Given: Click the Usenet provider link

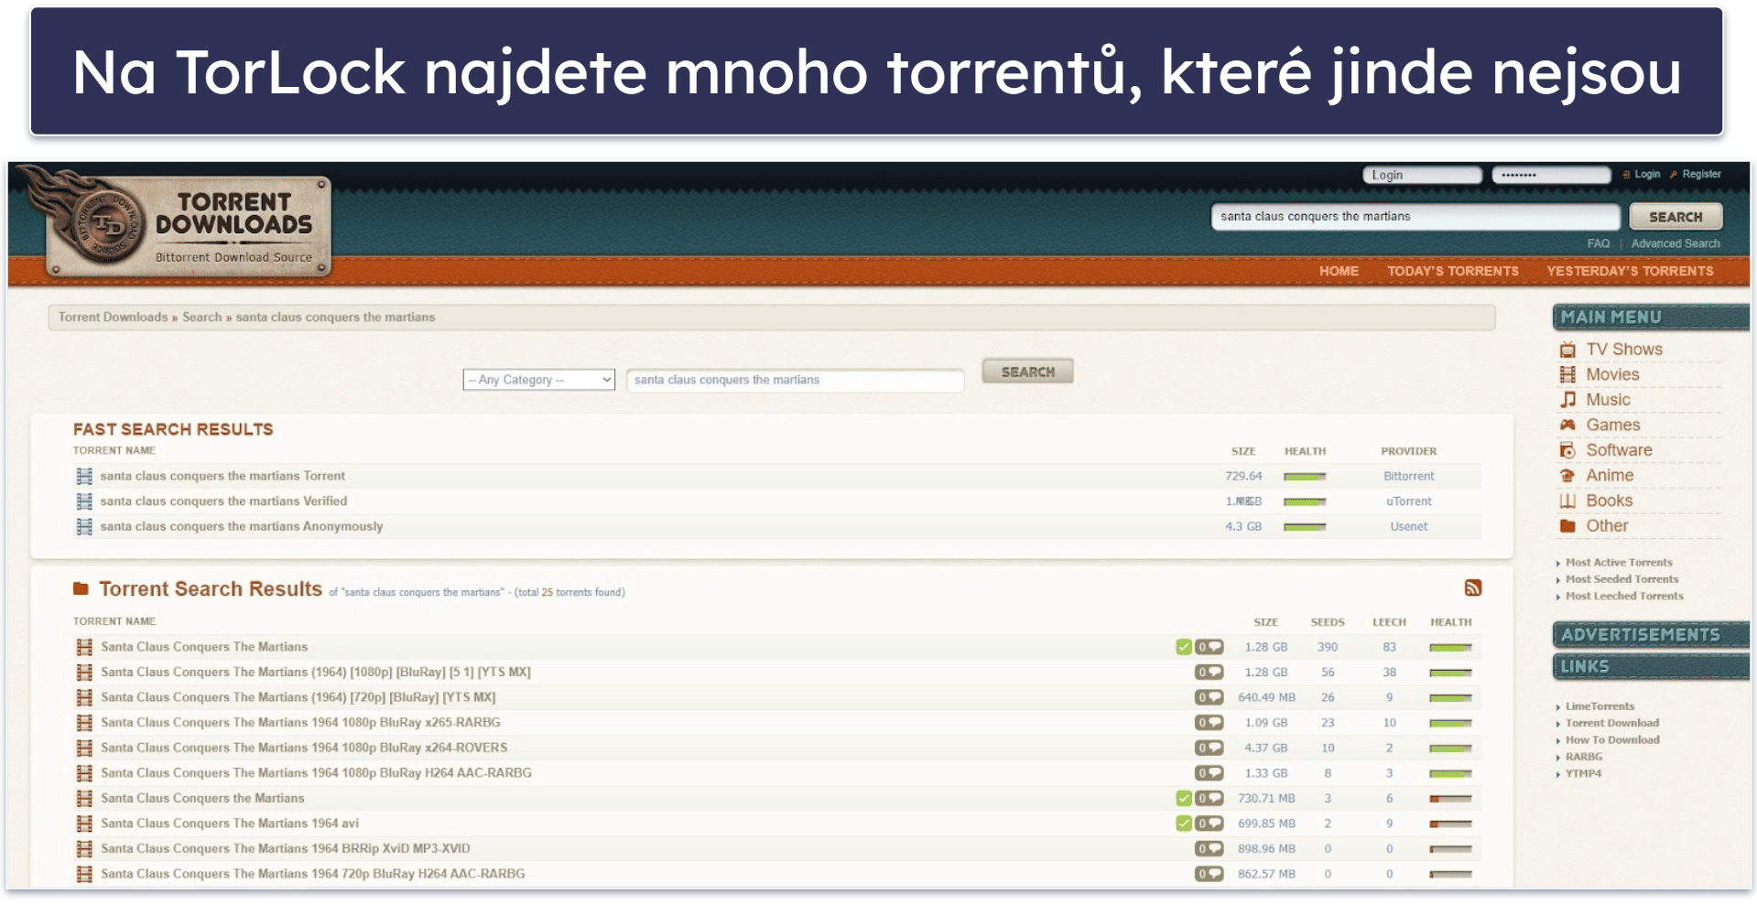Looking at the screenshot, I should pyautogui.click(x=1408, y=526).
